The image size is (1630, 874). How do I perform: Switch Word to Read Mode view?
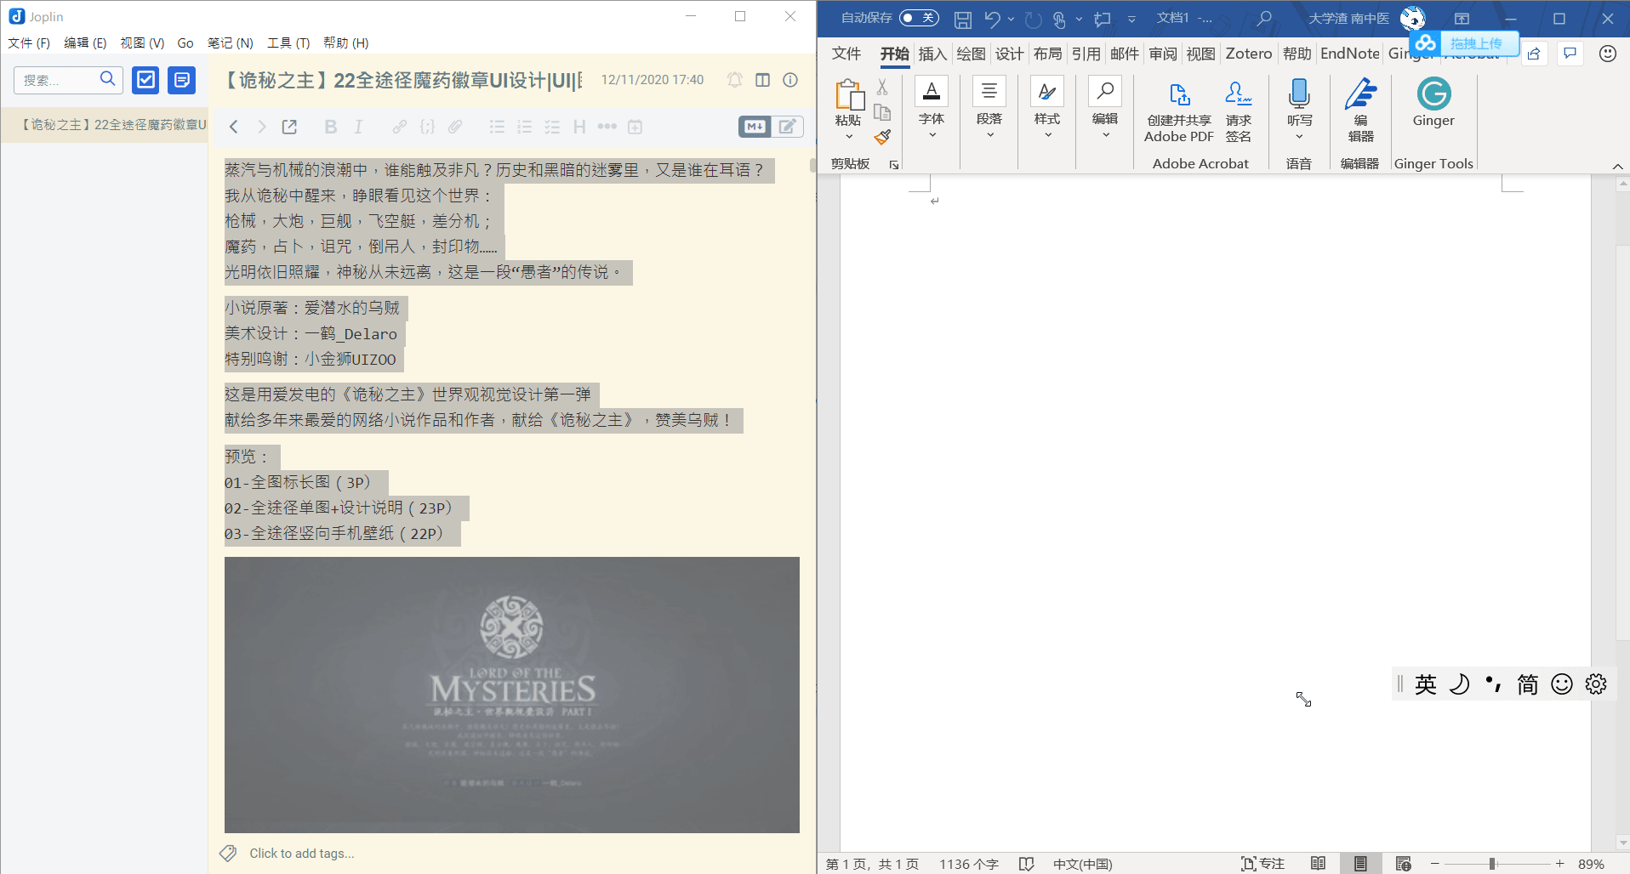pyautogui.click(x=1318, y=864)
